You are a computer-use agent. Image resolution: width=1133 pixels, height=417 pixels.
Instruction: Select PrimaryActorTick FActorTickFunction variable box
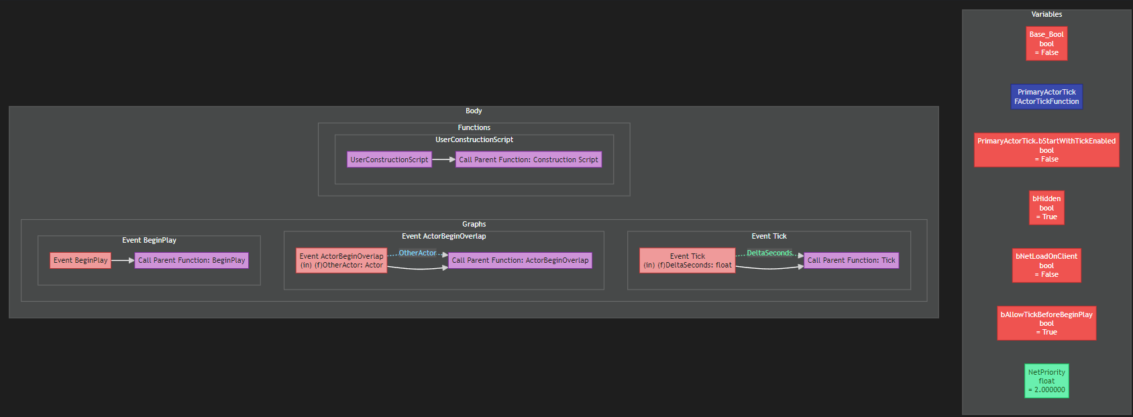(x=1046, y=97)
